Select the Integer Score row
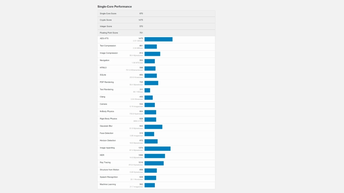 [x=156, y=26]
